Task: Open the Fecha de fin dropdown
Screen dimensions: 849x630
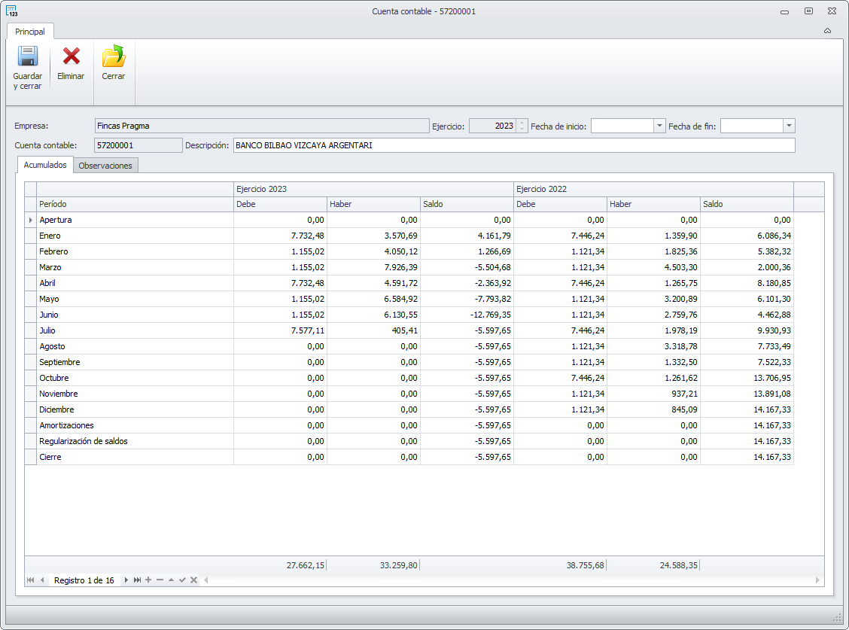Action: coord(789,126)
